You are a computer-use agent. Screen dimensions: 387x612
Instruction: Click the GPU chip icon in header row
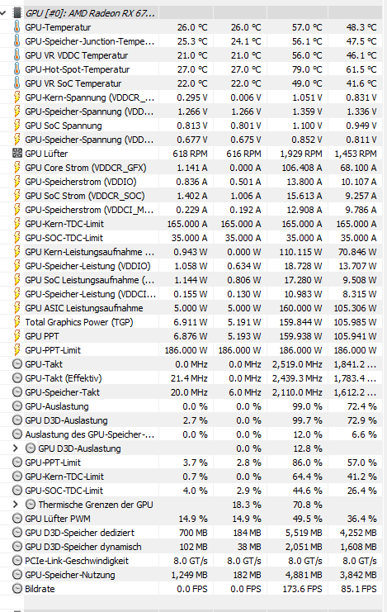pyautogui.click(x=17, y=13)
